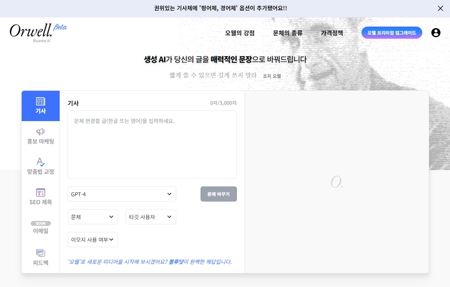
Task: Open the 이모지 사용 여부 dropdown
Action: (x=93, y=240)
